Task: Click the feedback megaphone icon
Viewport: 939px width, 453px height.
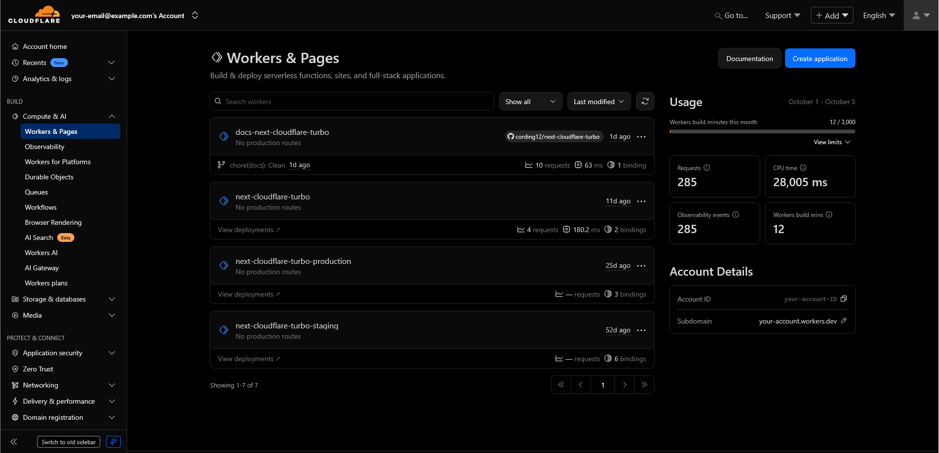Action: point(113,442)
